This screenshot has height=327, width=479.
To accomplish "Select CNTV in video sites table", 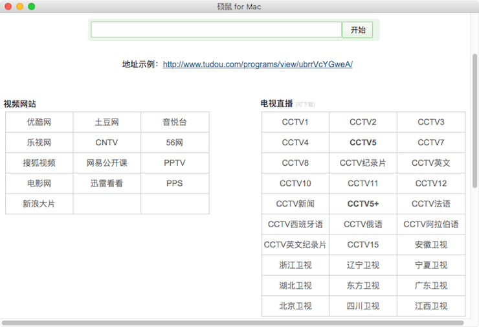I will tap(107, 142).
